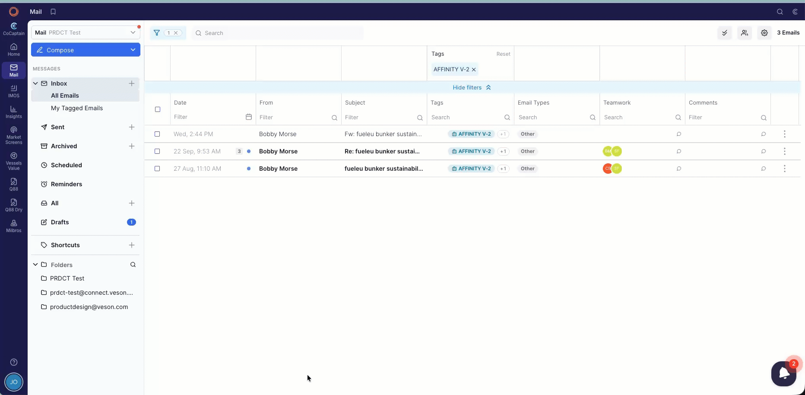Open IMOS module icon

click(14, 91)
